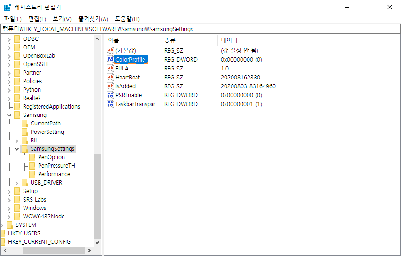Viewport: 401px width, 256px height.
Task: Select the HKEY_USERS tree item
Action: coord(24,233)
